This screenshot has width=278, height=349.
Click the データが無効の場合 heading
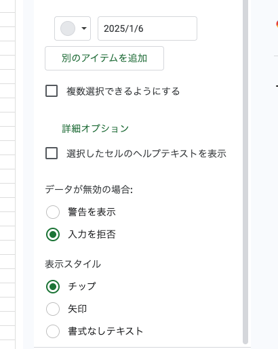[89, 189]
